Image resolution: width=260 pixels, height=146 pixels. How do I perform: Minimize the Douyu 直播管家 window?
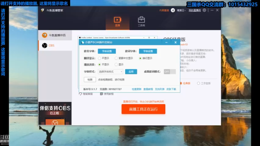click(x=212, y=10)
